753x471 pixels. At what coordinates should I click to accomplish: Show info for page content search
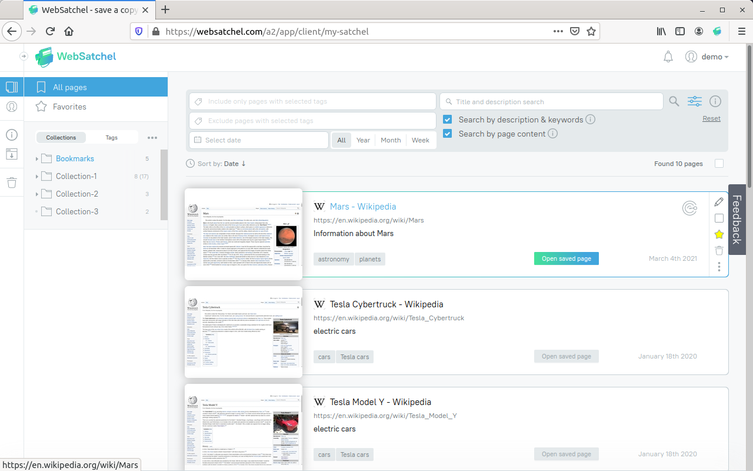[x=553, y=134]
